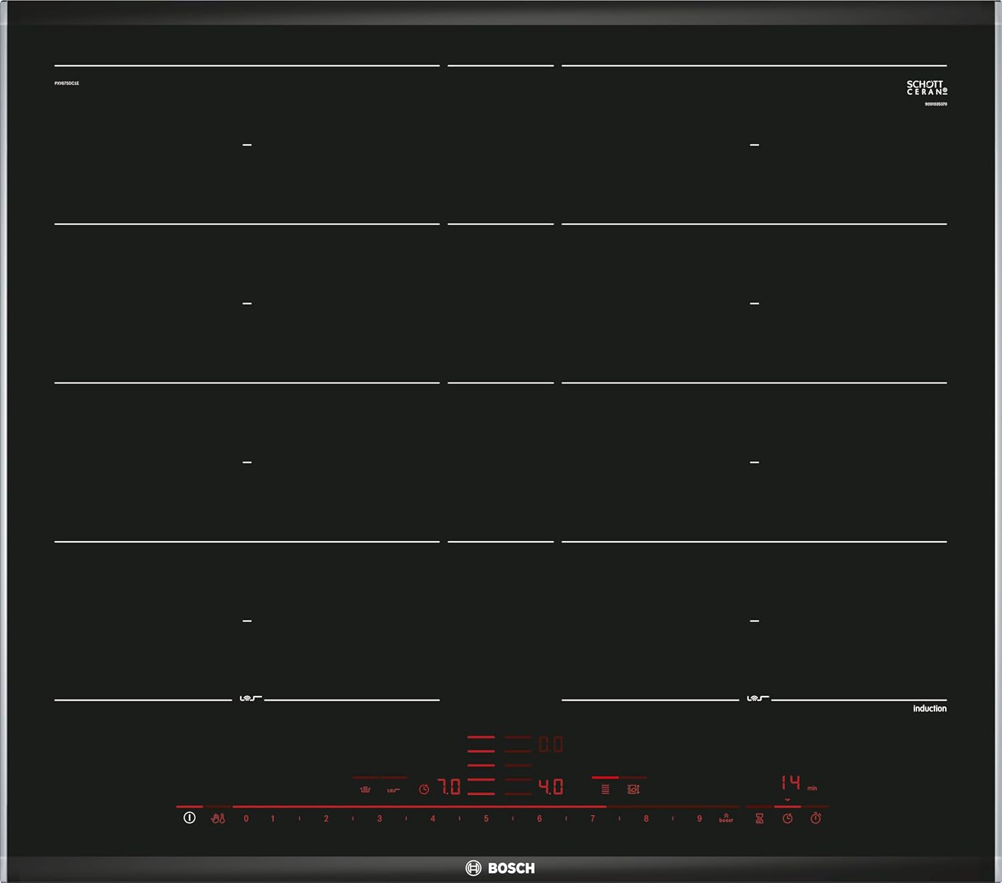Tap the stopwatch count-up timer icon
The width and height of the screenshot is (1002, 883).
[x=816, y=818]
